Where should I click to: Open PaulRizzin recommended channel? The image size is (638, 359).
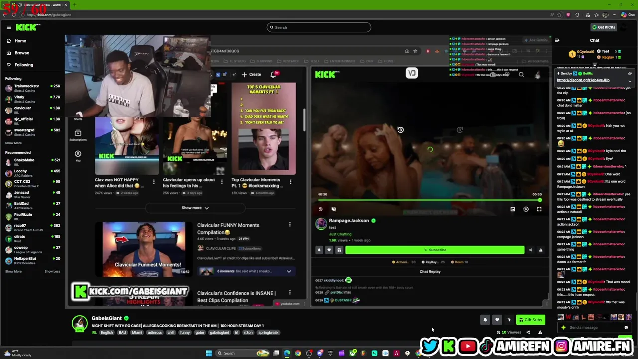[x=33, y=216]
